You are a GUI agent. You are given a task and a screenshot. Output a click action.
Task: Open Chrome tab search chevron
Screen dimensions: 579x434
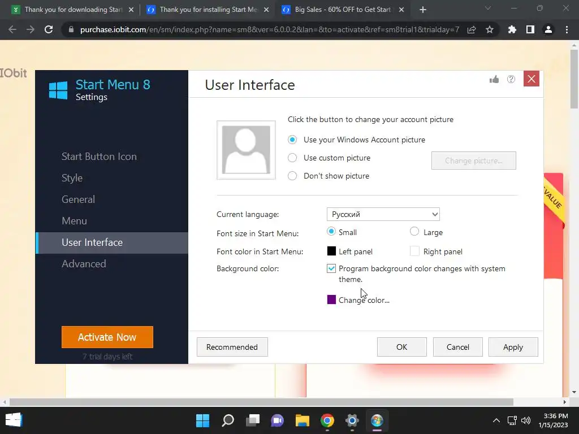[488, 8]
